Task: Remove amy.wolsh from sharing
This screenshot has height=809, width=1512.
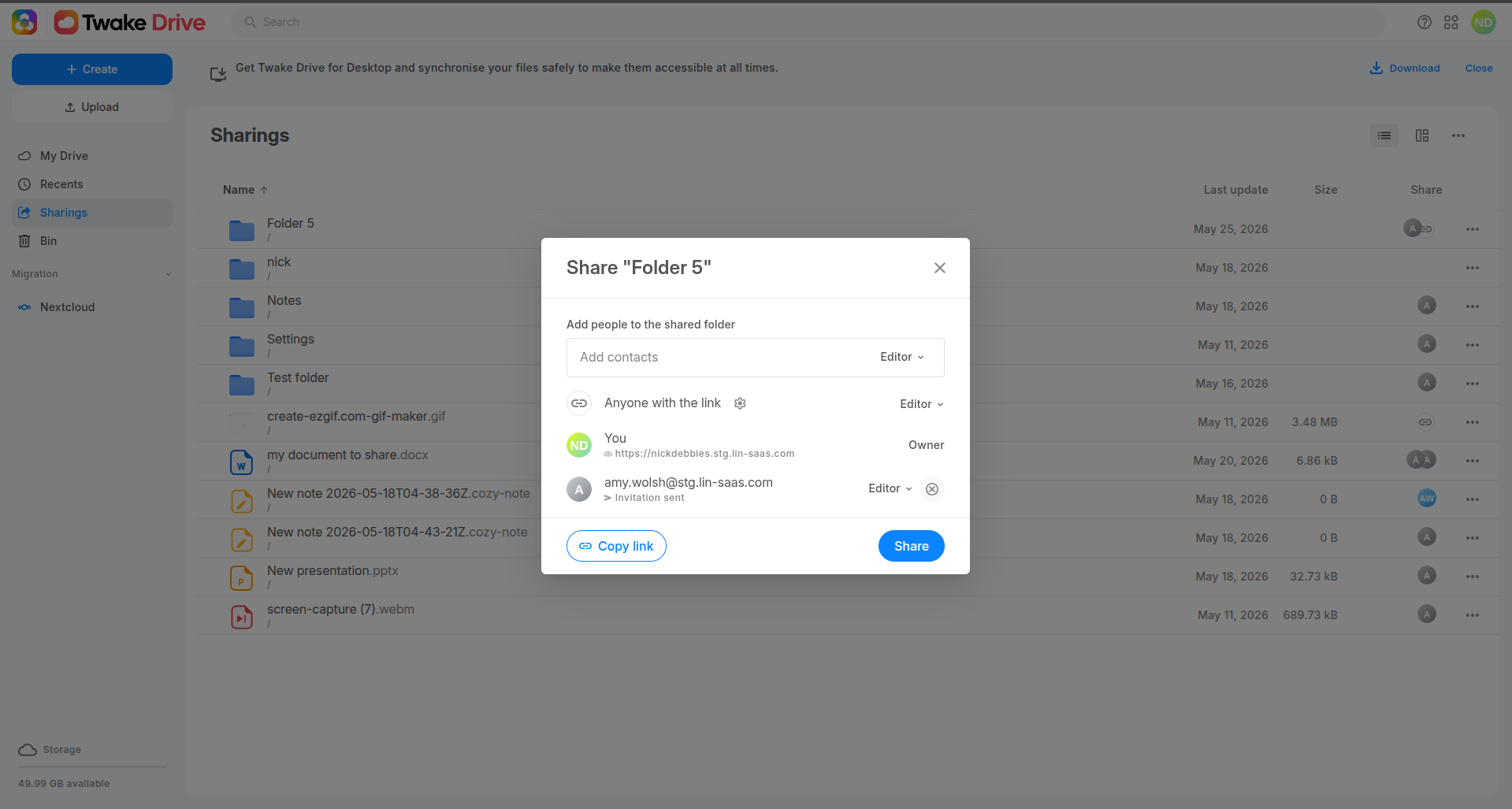Action: [932, 489]
